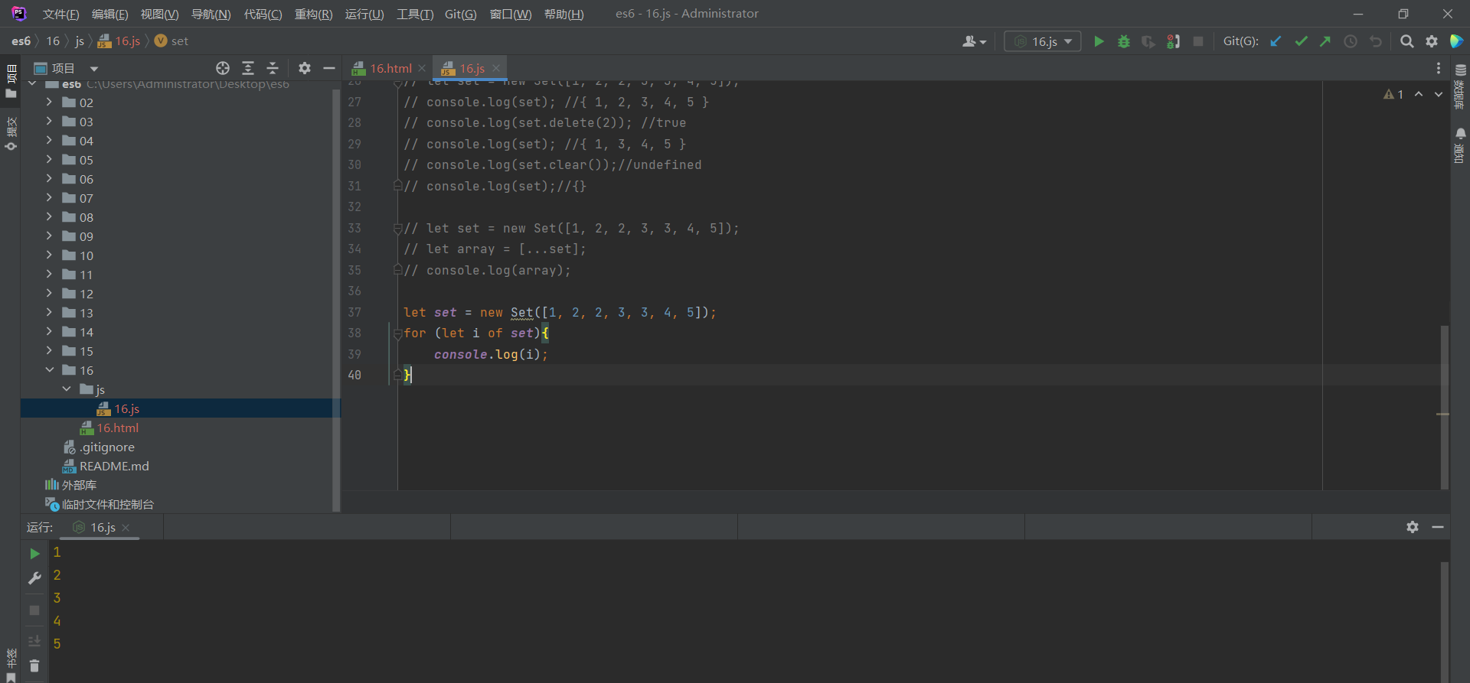Click the warning count indicator
This screenshot has height=683, width=1470.
point(1393,94)
